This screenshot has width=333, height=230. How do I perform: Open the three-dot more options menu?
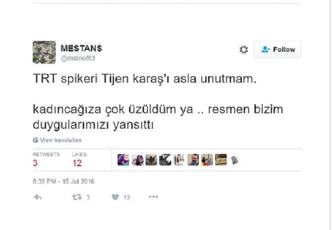pyautogui.click(x=153, y=197)
